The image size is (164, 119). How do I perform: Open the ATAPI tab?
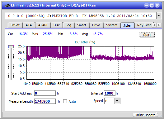click(x=43, y=25)
